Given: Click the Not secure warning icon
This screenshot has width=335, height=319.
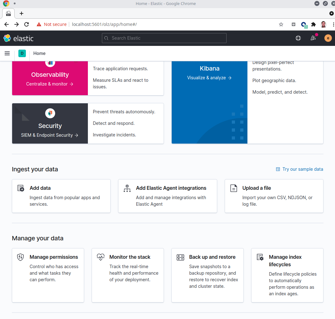Looking at the screenshot, I should click(39, 24).
